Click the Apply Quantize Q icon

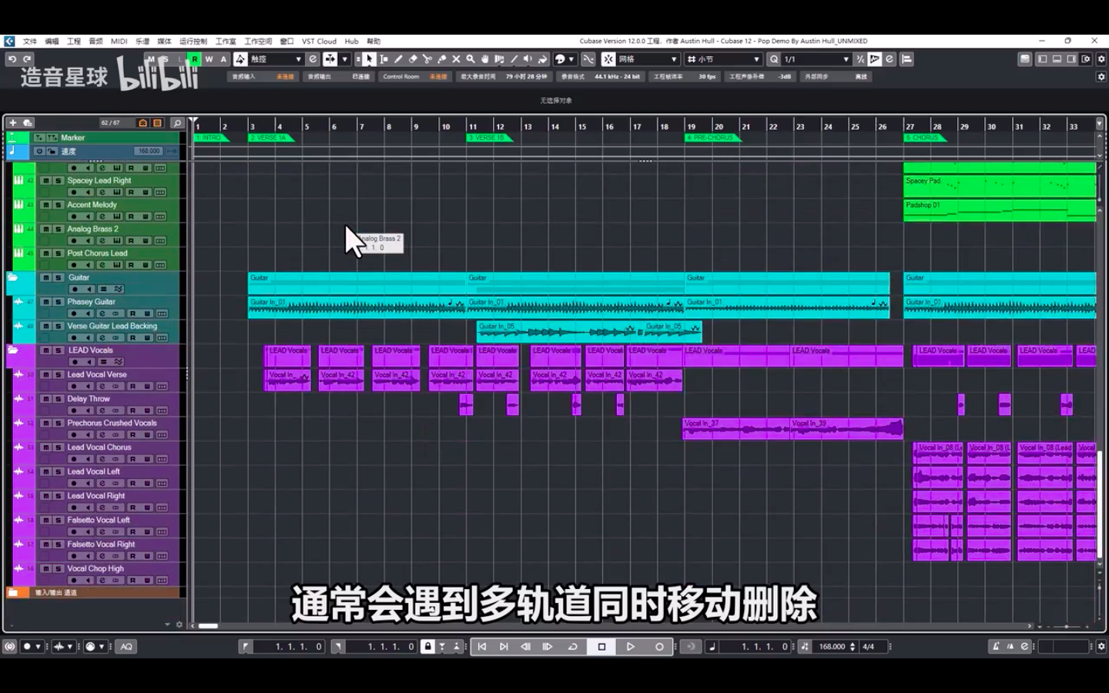[x=774, y=59]
